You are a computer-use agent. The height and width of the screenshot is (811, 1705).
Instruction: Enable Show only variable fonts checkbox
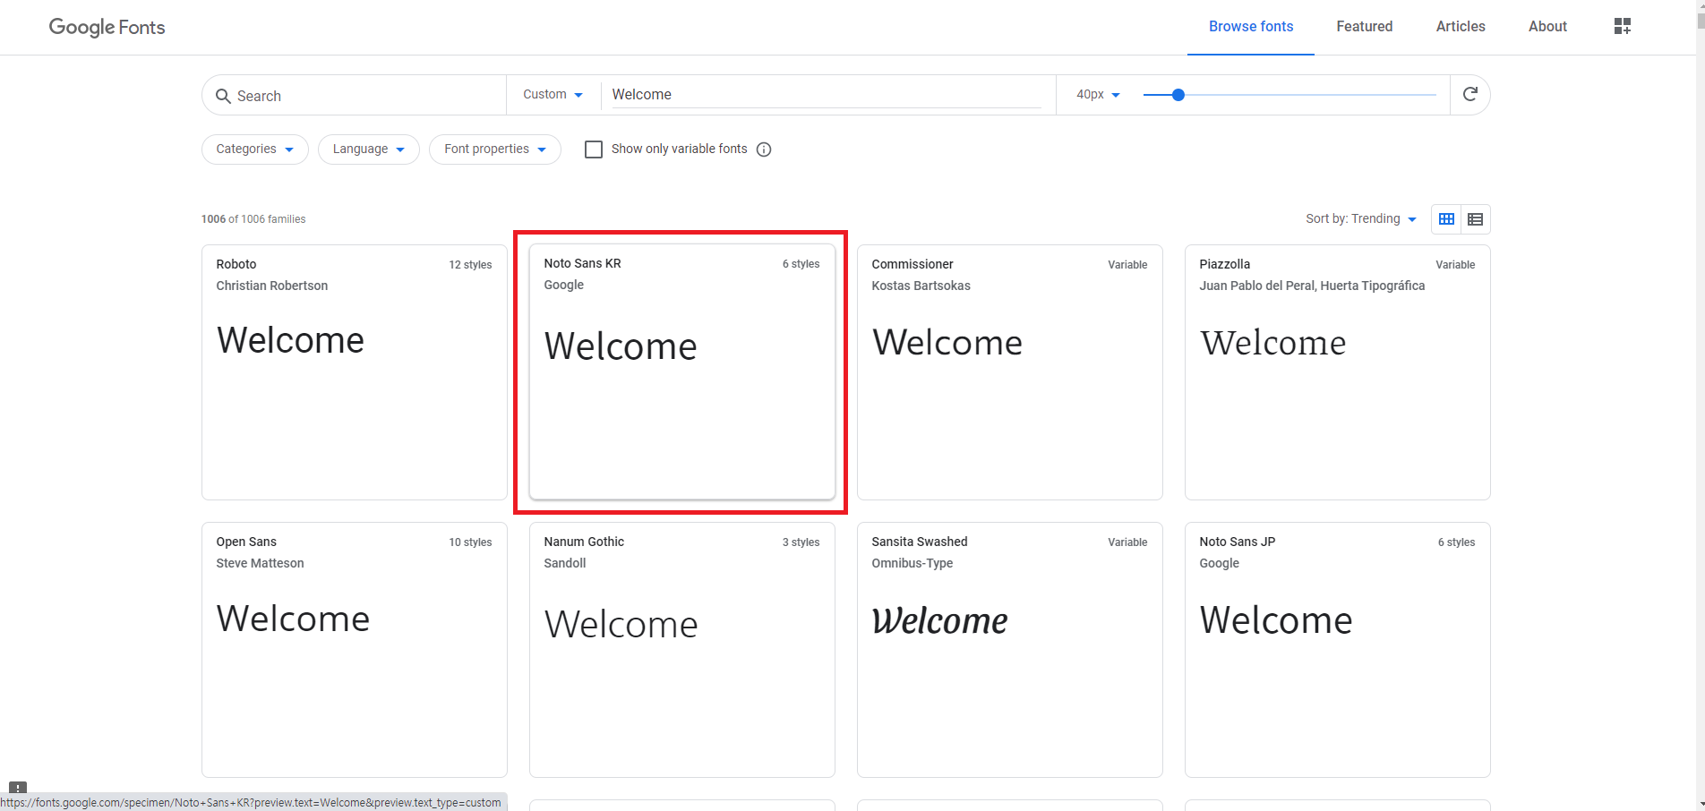point(594,149)
